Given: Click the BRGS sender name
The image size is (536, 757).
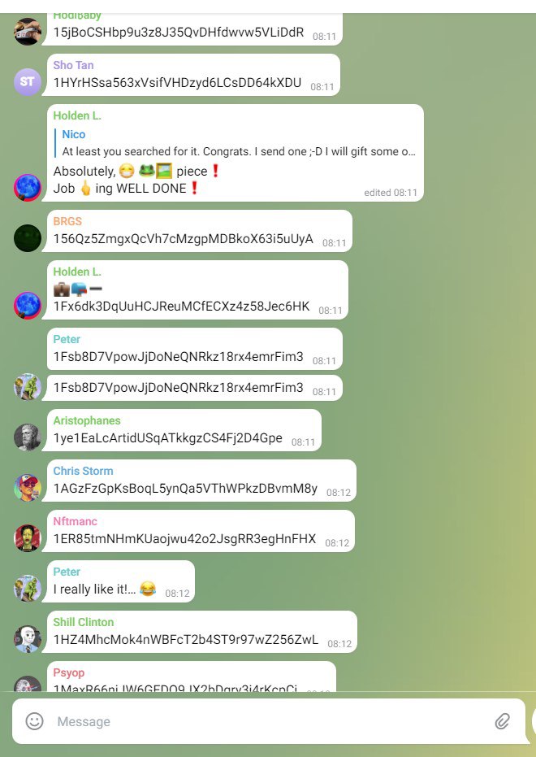Looking at the screenshot, I should pos(67,221).
